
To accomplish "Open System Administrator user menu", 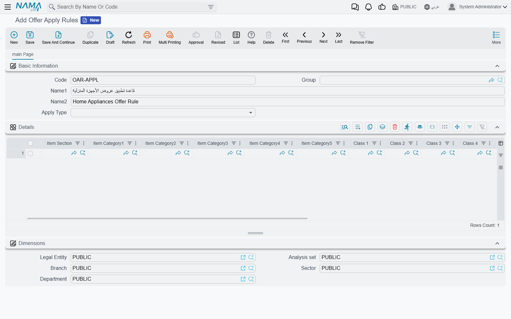I will (x=477, y=7).
